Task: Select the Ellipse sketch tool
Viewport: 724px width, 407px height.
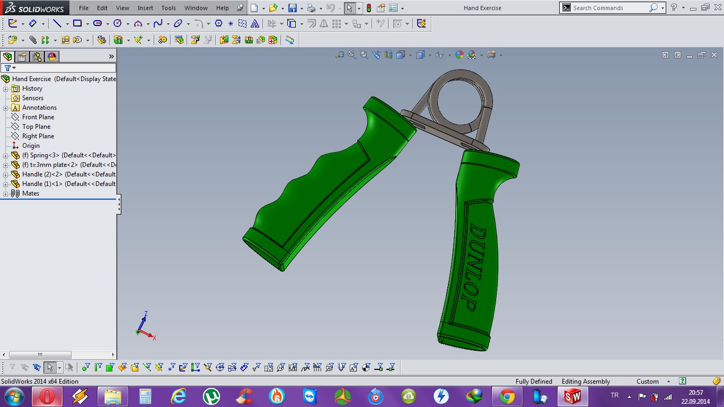Action: 178,23
